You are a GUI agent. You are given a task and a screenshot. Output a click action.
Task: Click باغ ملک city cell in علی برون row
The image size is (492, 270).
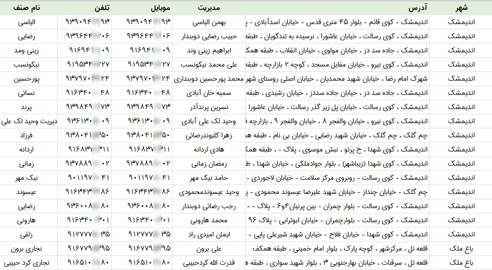point(461,249)
